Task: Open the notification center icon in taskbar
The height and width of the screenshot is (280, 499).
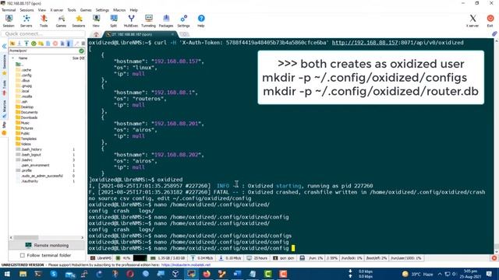Action: click(x=489, y=274)
